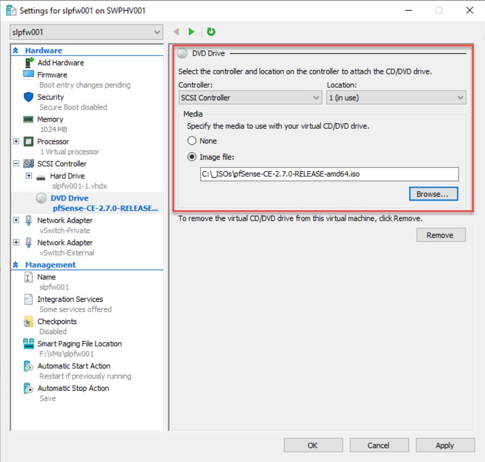The width and height of the screenshot is (485, 462).
Task: Click the Smart Paging File Location icon
Action: pos(29,344)
